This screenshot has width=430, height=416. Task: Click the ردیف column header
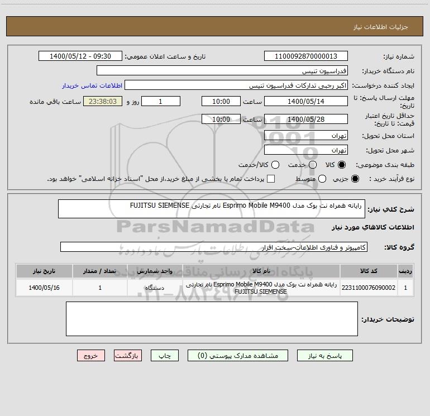pyautogui.click(x=405, y=271)
